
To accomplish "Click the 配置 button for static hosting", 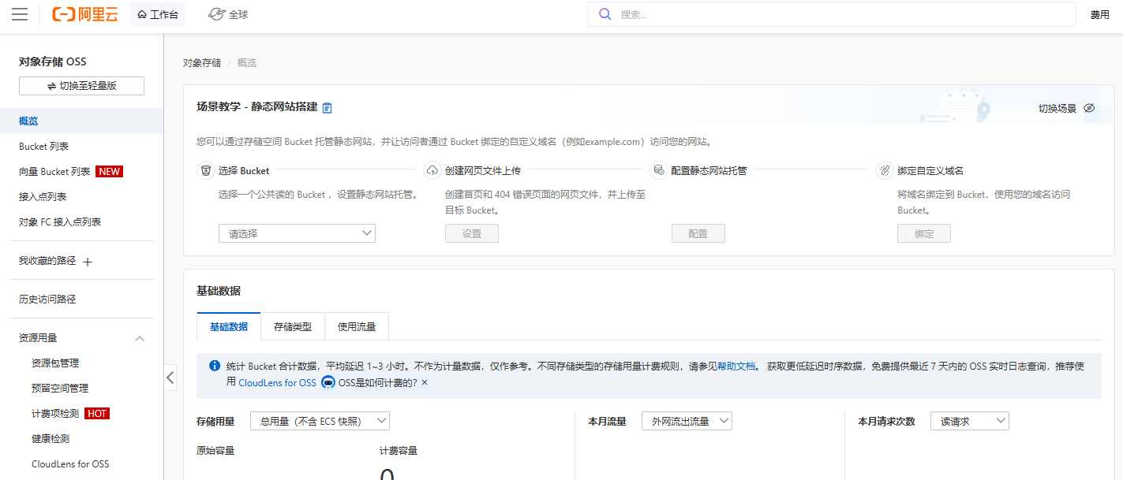I will [x=698, y=233].
